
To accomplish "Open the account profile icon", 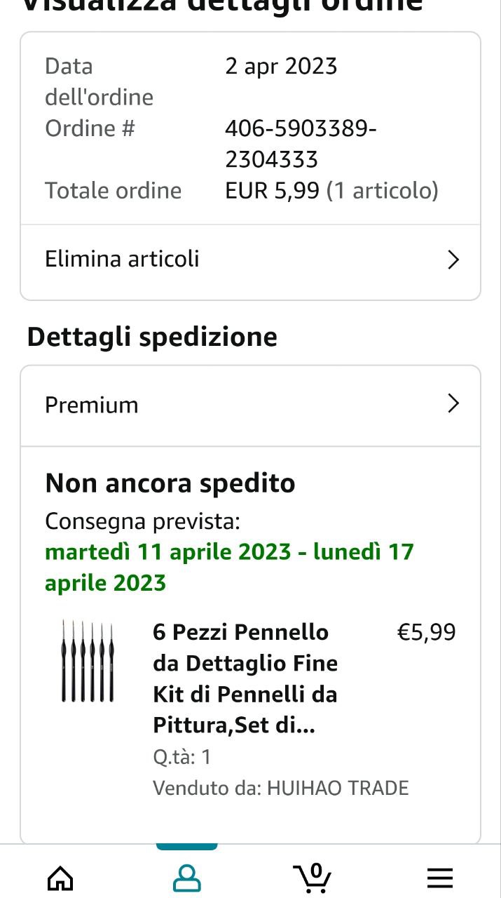I will [186, 878].
